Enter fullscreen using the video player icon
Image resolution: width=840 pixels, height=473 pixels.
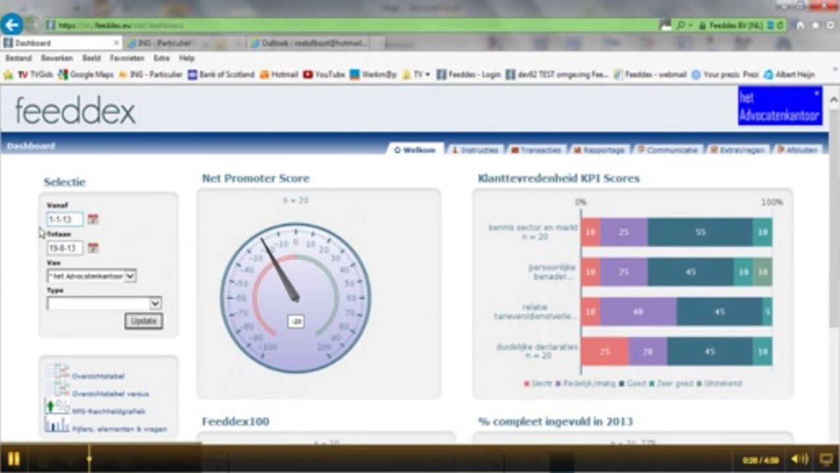point(826,459)
